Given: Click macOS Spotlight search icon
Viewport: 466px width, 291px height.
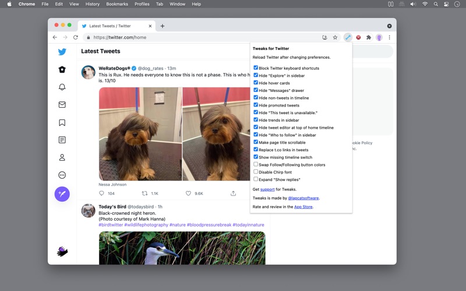Looking at the screenshot, I should point(436,4).
